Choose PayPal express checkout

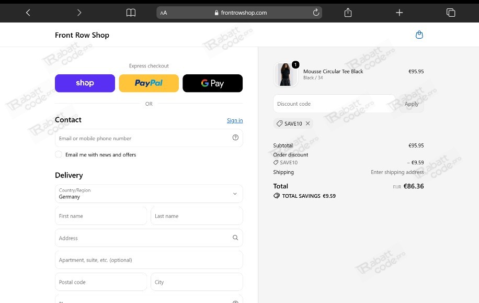(x=149, y=83)
